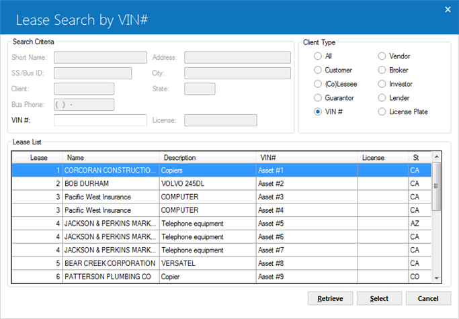The height and width of the screenshot is (319, 459).
Task: Select the CORCORAN CONSTRUCTIO... lease row
Action: (x=221, y=171)
